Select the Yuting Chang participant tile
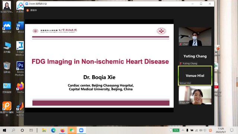Screen dimensions: 238x134 pyautogui.click(x=195, y=56)
